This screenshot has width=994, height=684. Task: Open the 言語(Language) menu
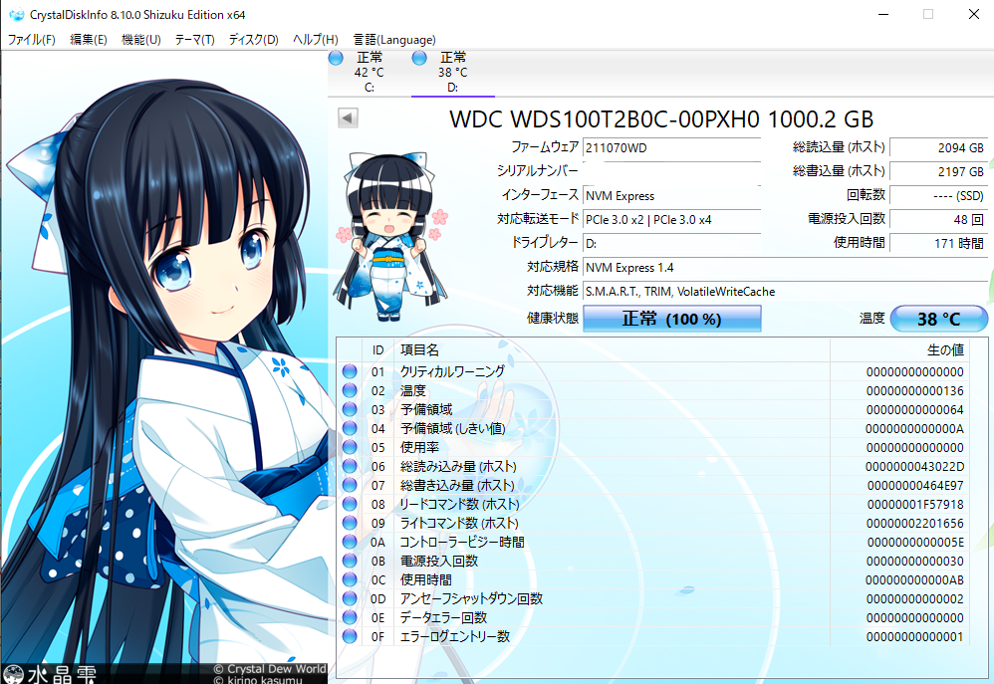click(394, 39)
